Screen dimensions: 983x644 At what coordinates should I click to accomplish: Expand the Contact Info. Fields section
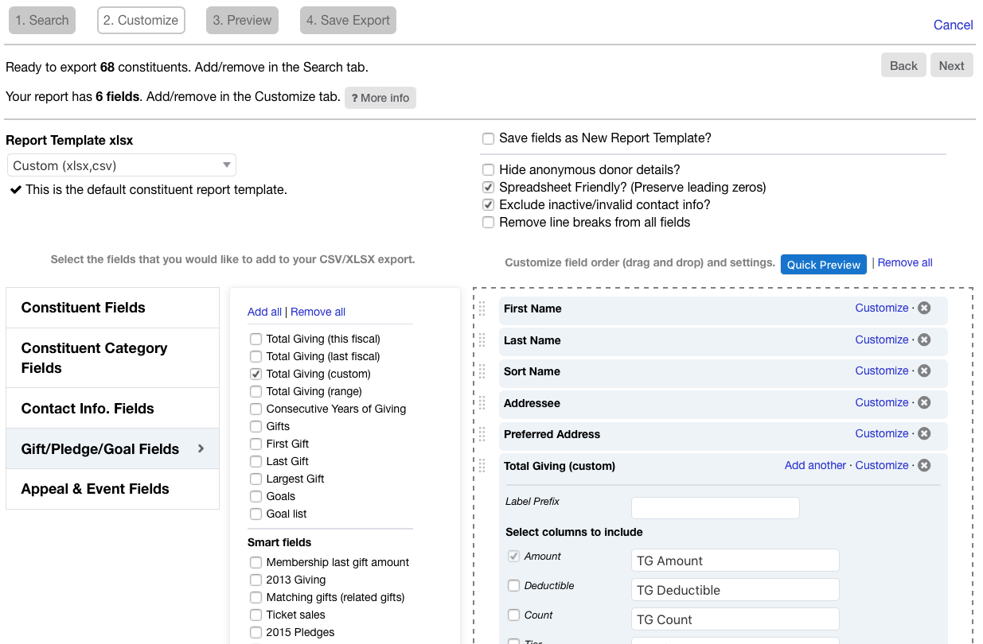[111, 408]
